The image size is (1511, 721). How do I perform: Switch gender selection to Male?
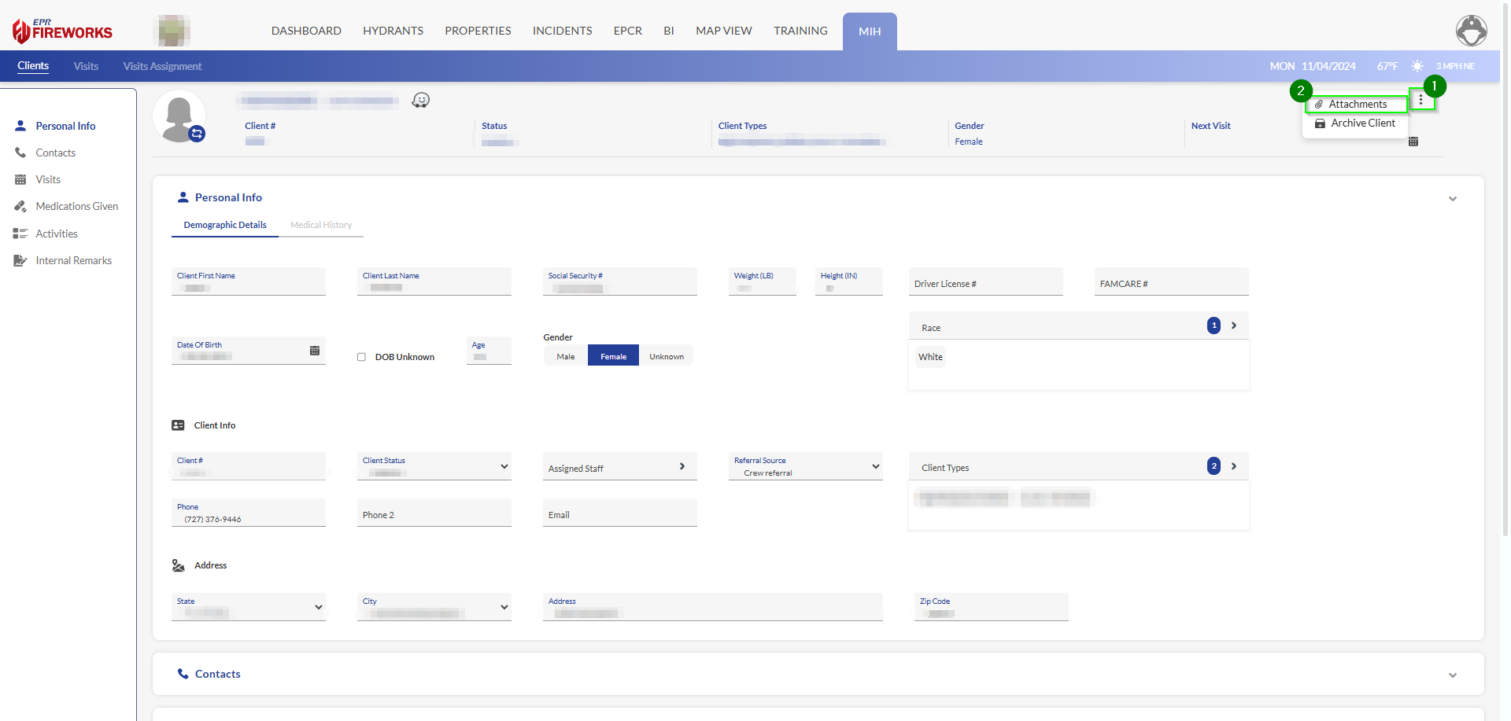click(x=564, y=355)
